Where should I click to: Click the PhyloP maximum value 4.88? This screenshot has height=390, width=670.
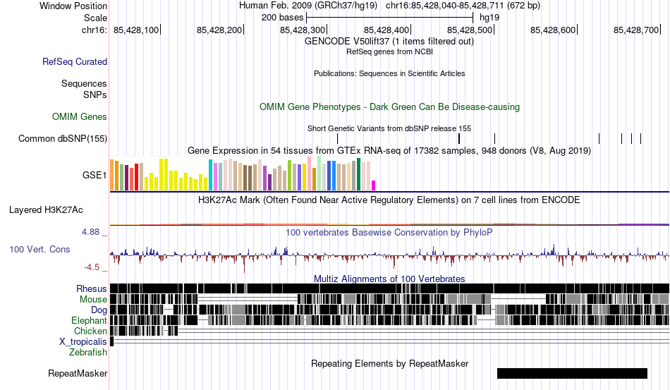point(90,232)
